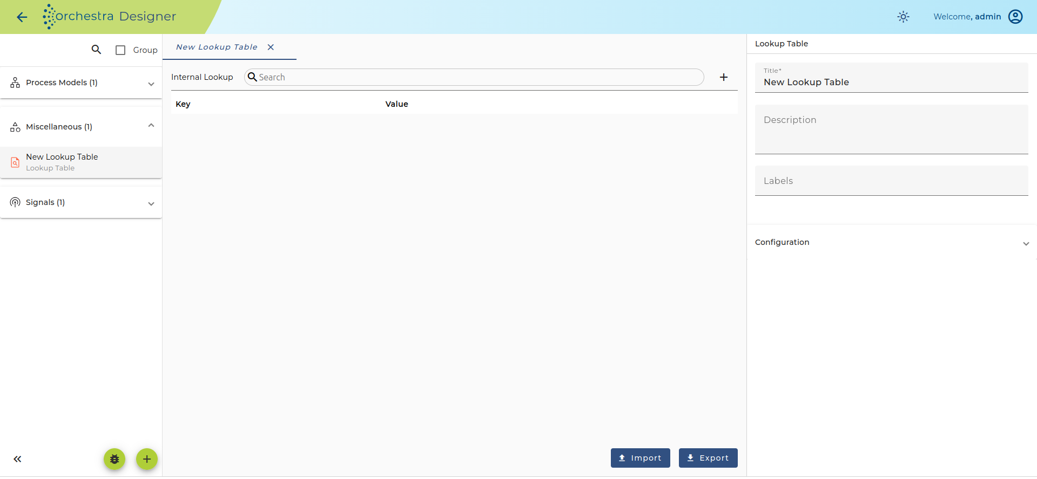The image size is (1037, 479).
Task: Click the Process Models (1) label
Action: click(x=62, y=83)
